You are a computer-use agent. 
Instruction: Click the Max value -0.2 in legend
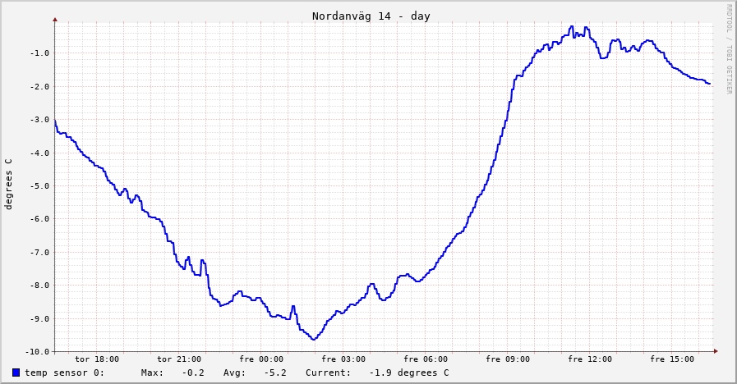193,373
